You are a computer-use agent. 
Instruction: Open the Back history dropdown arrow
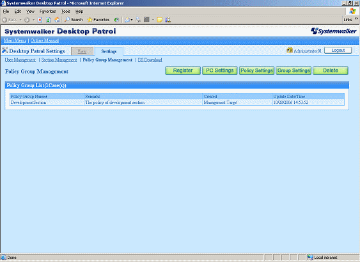click(x=20, y=20)
